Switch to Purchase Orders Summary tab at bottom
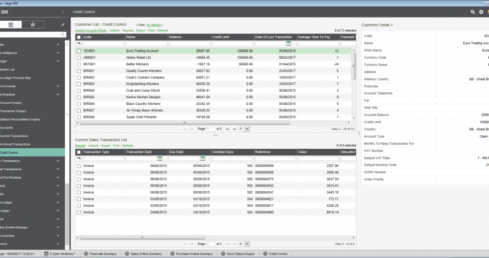489x258 pixels. (191, 254)
